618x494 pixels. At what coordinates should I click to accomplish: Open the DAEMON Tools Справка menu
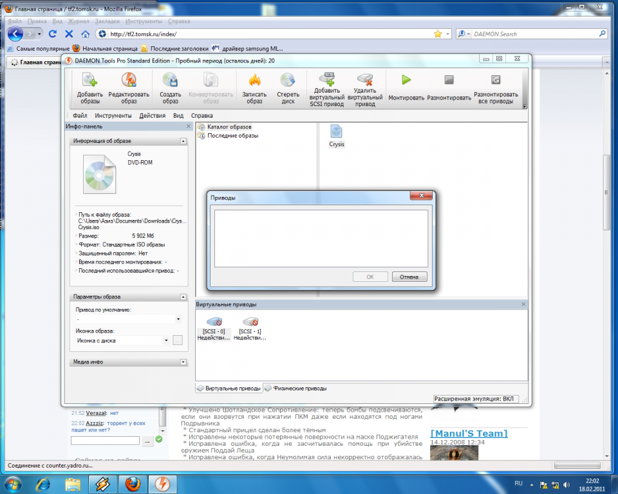[201, 115]
